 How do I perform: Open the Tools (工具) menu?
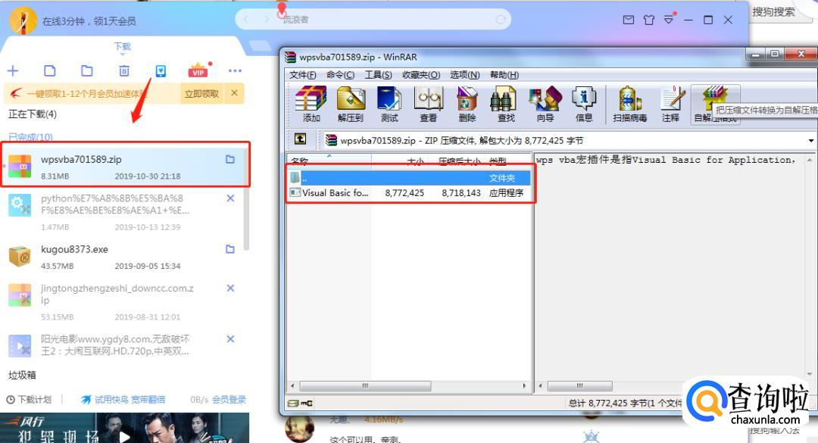point(378,75)
